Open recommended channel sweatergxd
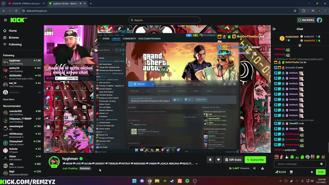 pos(22,128)
